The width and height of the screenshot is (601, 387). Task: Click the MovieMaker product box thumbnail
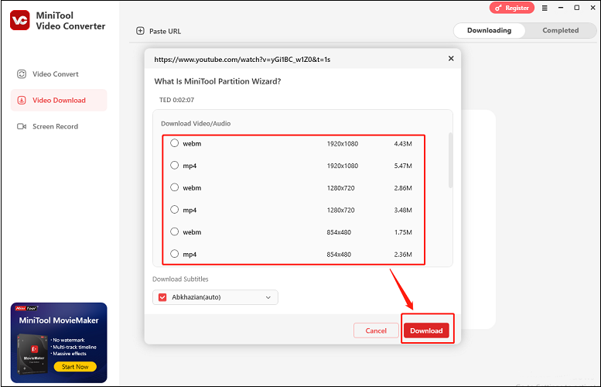coord(33,354)
